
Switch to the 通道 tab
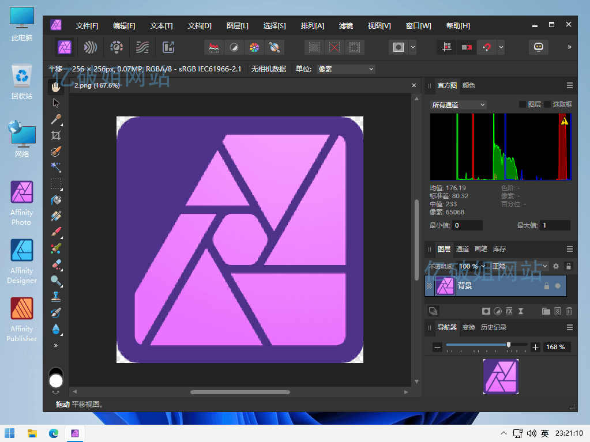pos(463,249)
